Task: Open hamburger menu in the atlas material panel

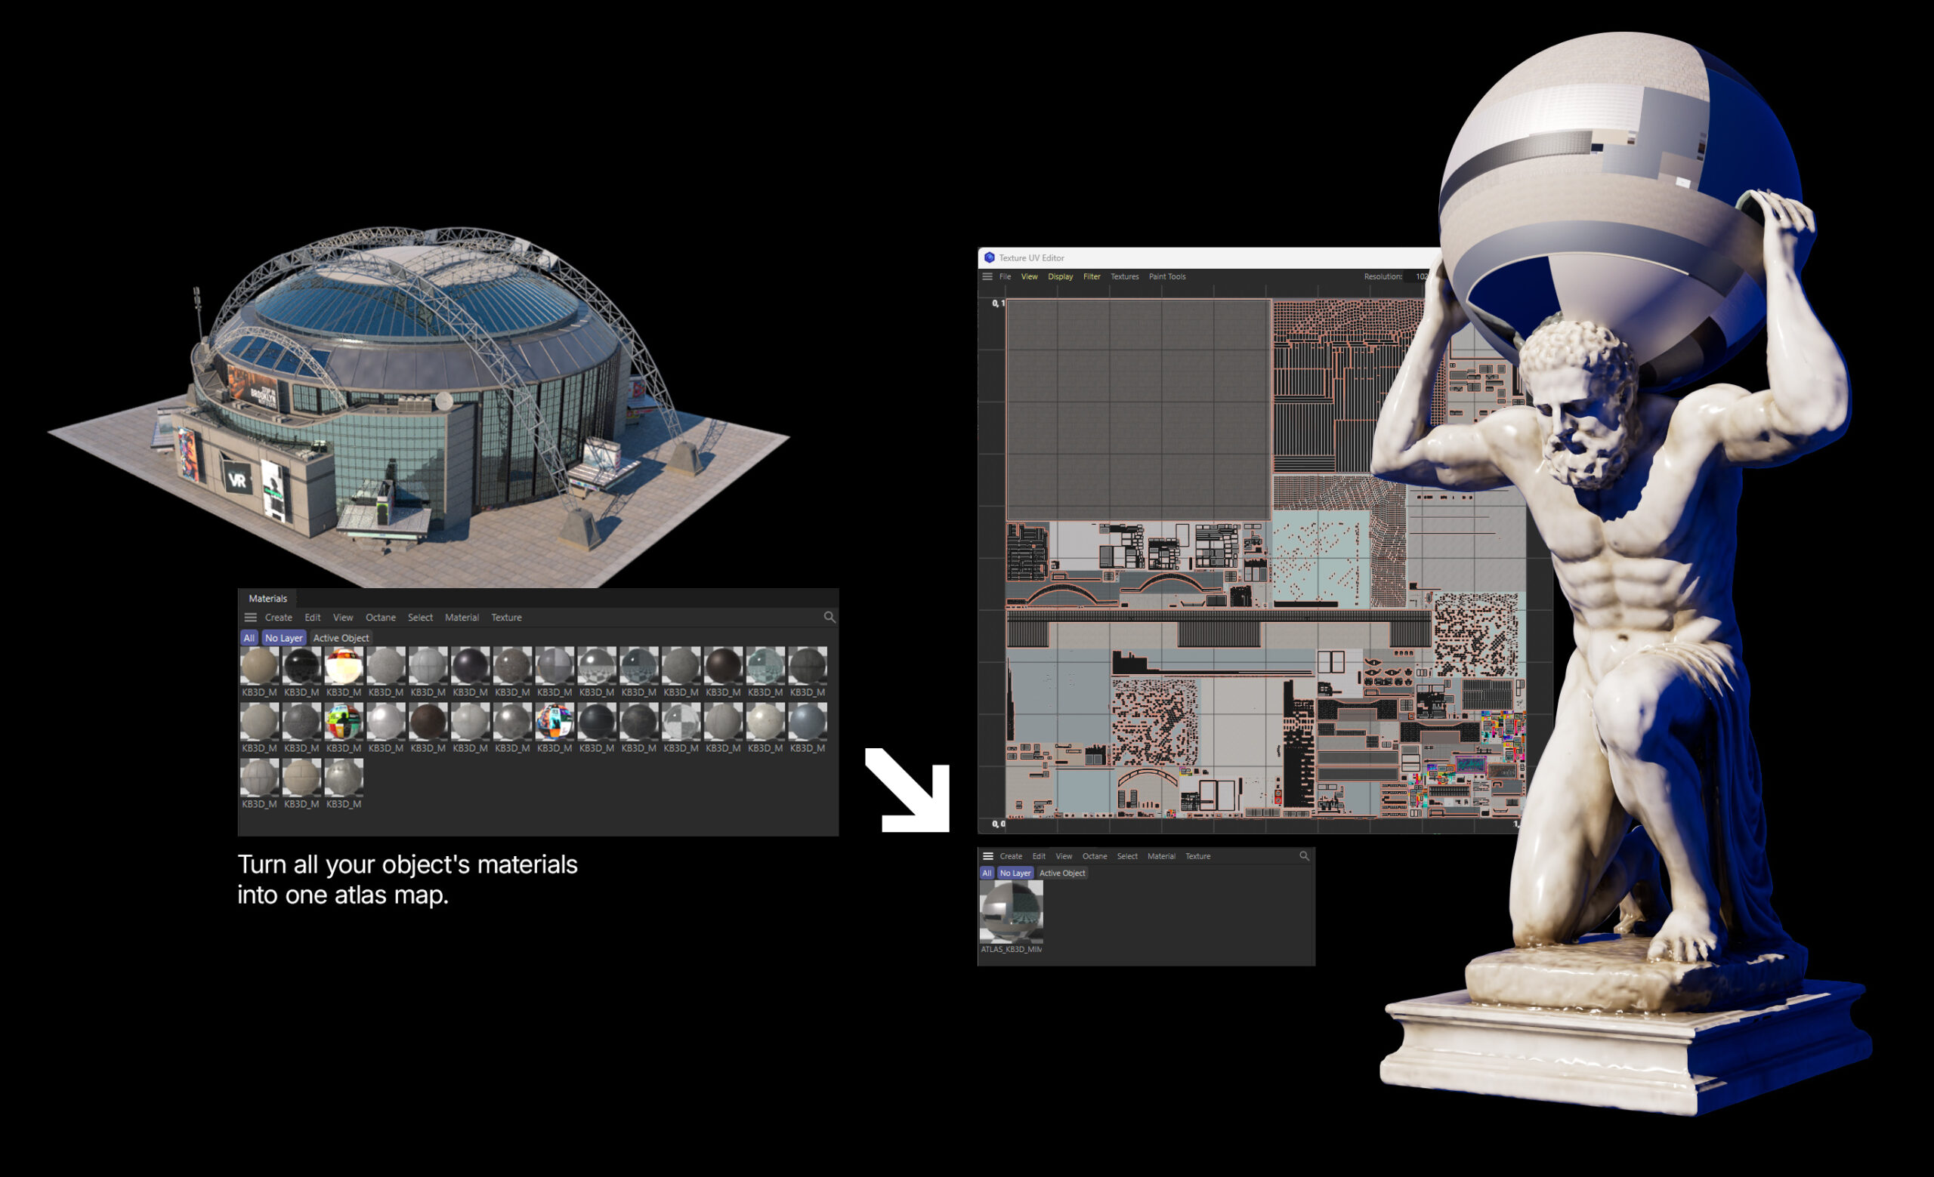Action: pos(988,856)
